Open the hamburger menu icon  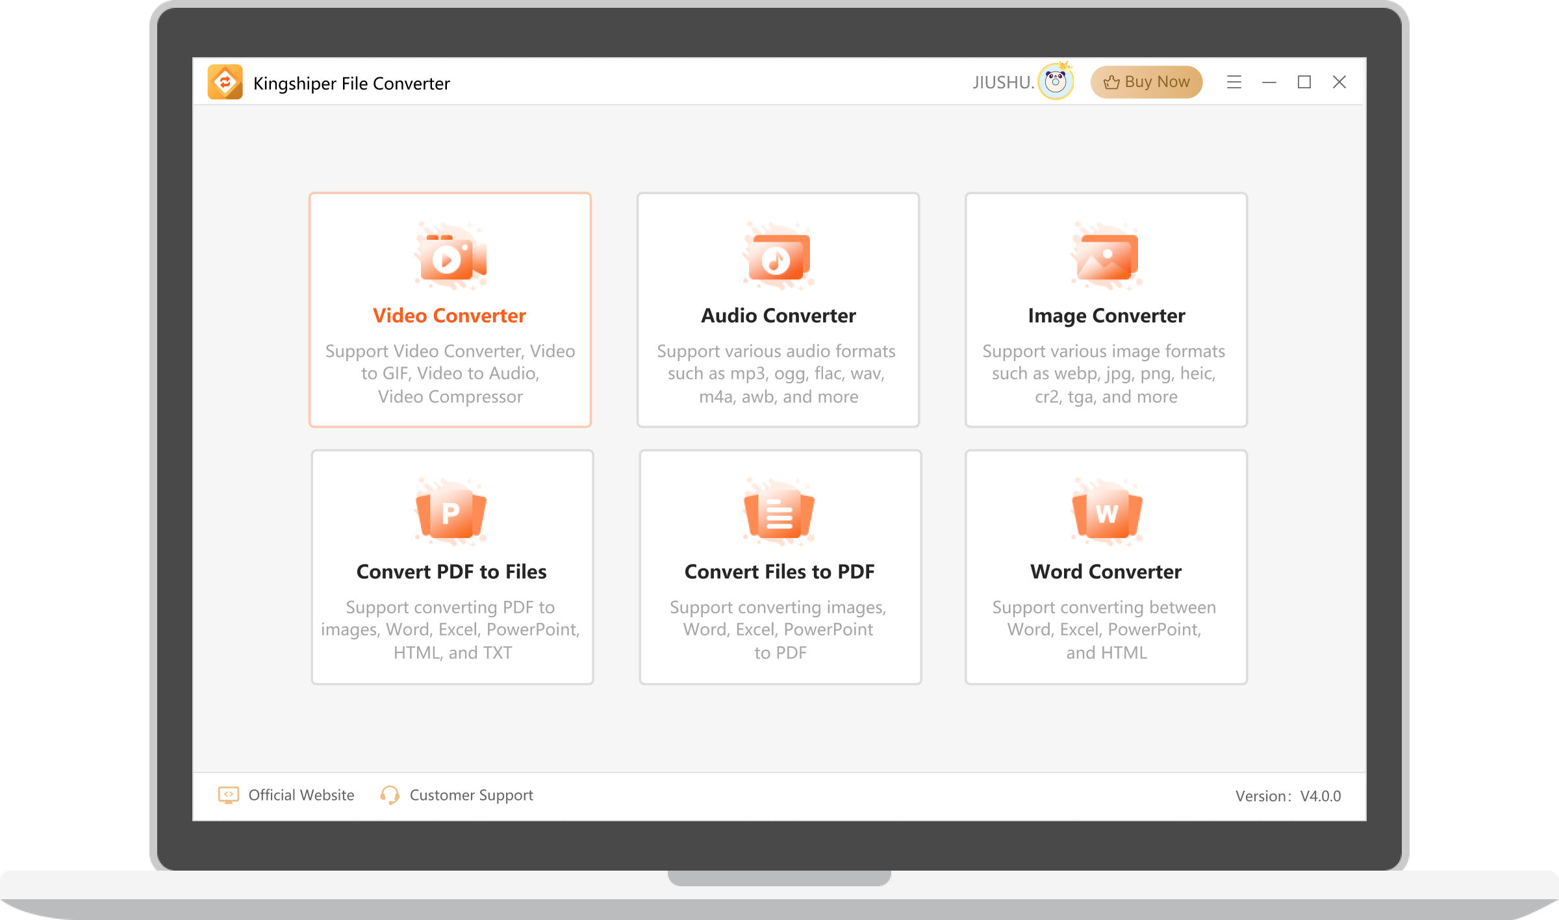[x=1234, y=82]
